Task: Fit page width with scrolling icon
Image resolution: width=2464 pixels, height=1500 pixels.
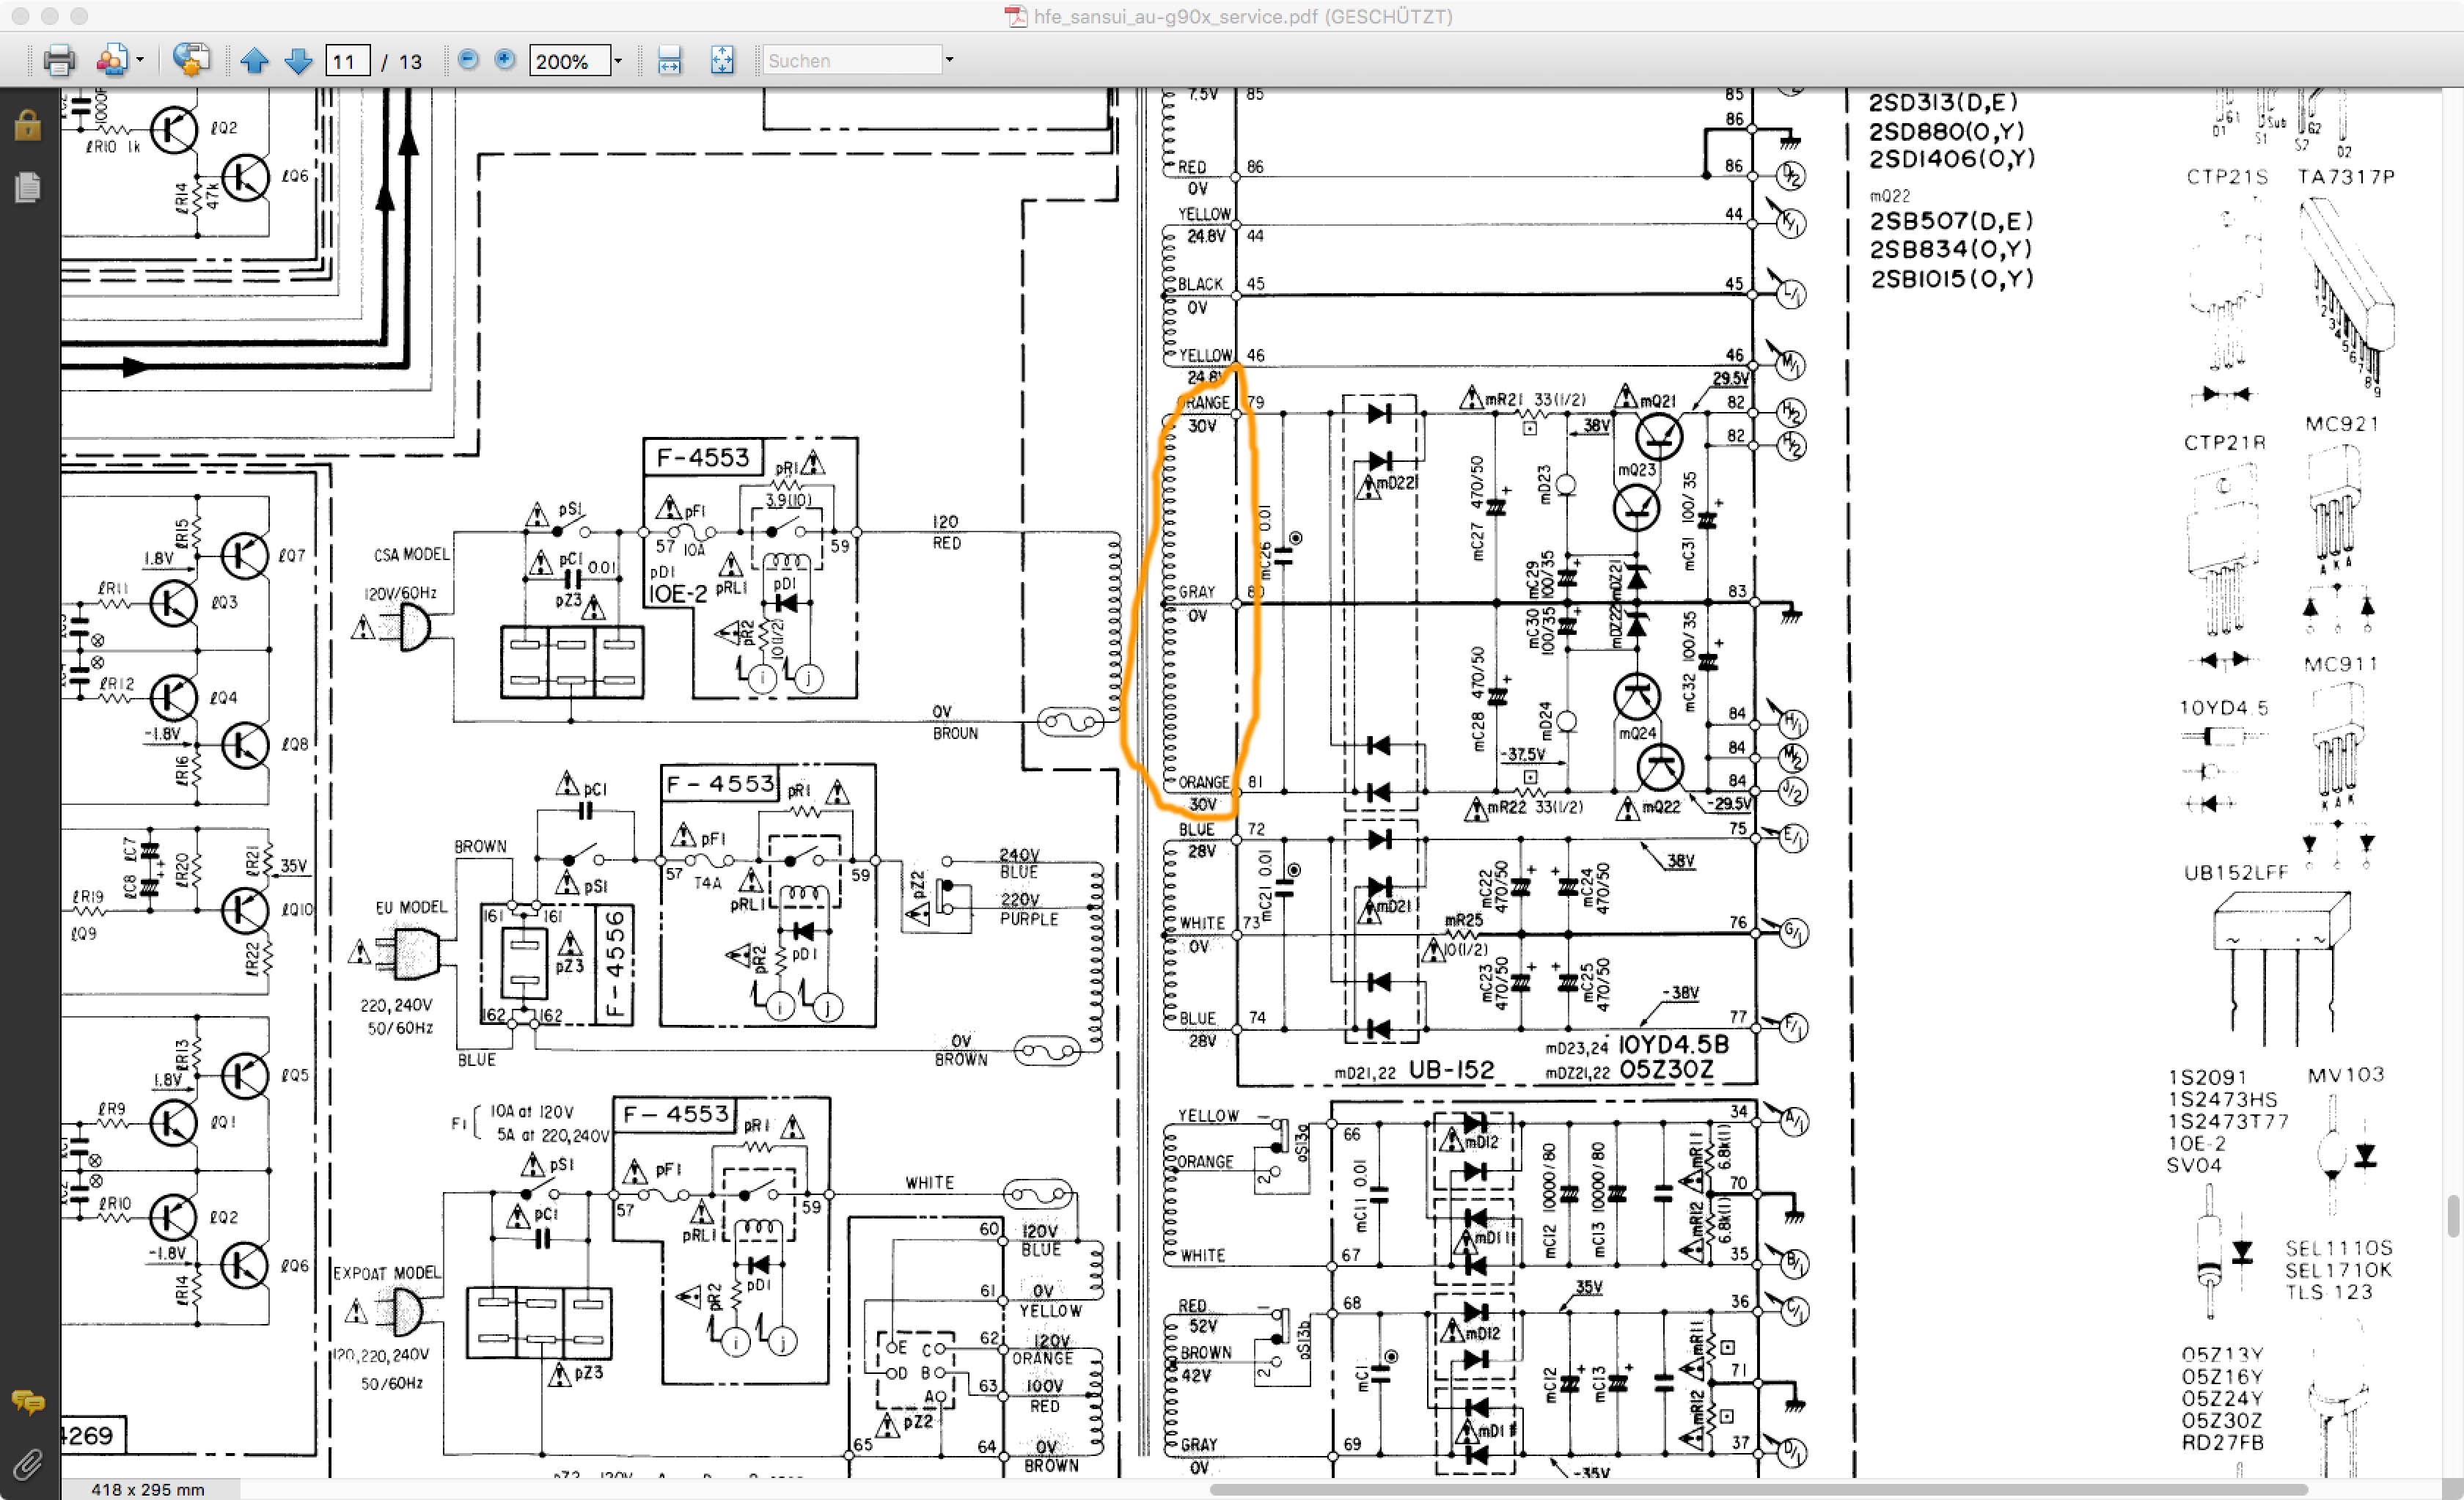Action: (x=669, y=61)
